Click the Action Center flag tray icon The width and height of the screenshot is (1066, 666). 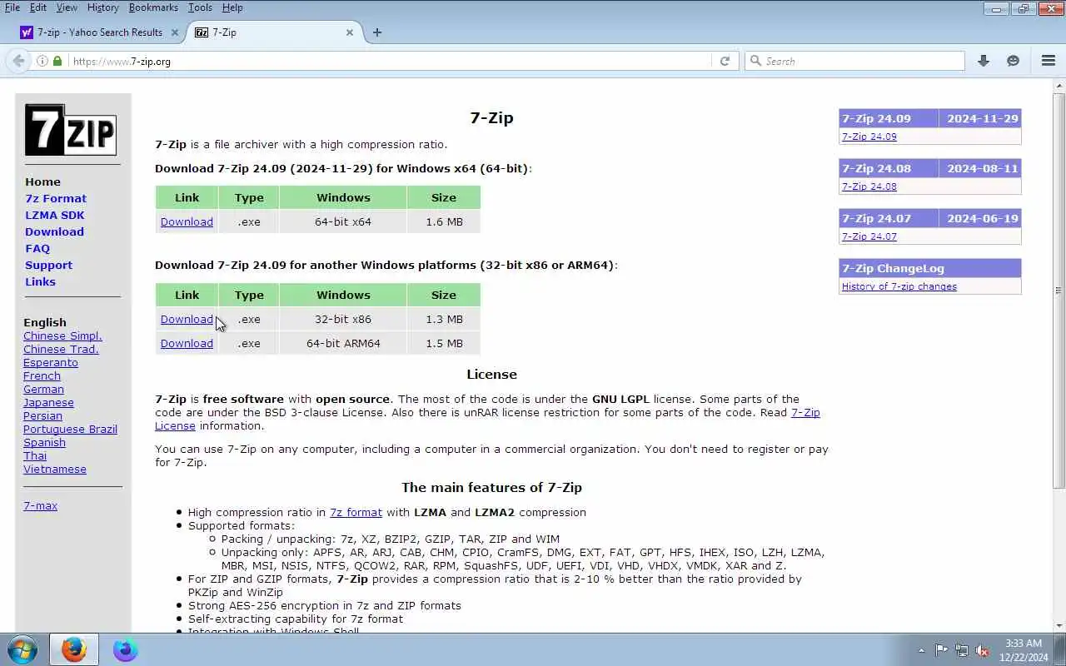pyautogui.click(x=941, y=650)
